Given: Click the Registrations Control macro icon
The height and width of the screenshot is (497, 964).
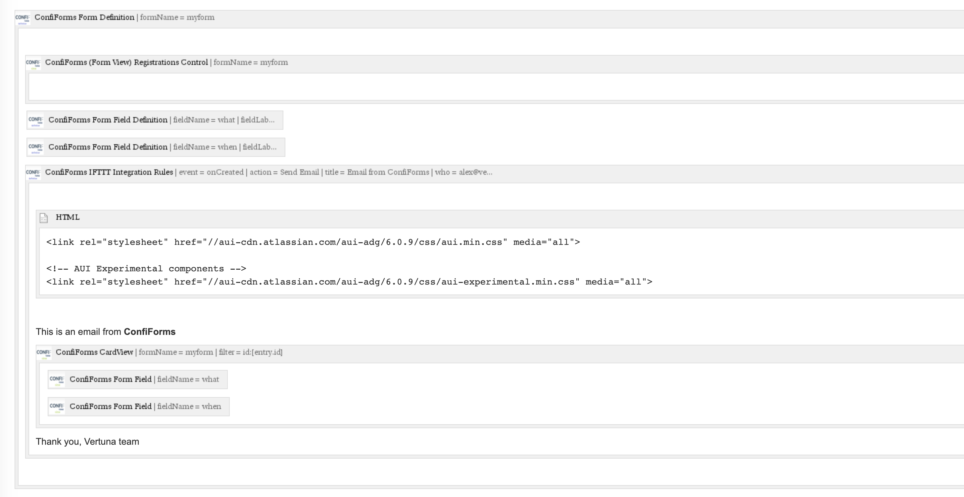Looking at the screenshot, I should click(x=33, y=63).
